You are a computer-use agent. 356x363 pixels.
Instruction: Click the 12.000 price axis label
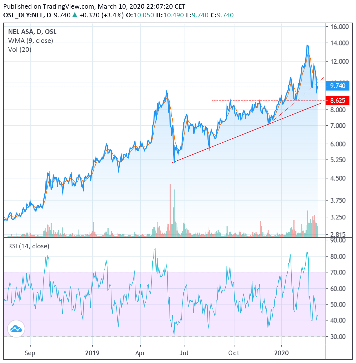(x=339, y=61)
